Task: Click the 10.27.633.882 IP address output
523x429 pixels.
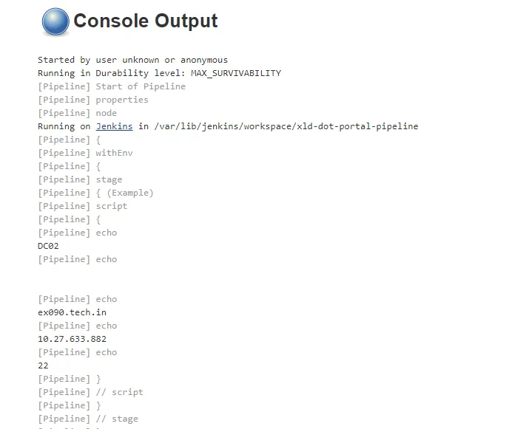Action: pyautogui.click(x=72, y=339)
